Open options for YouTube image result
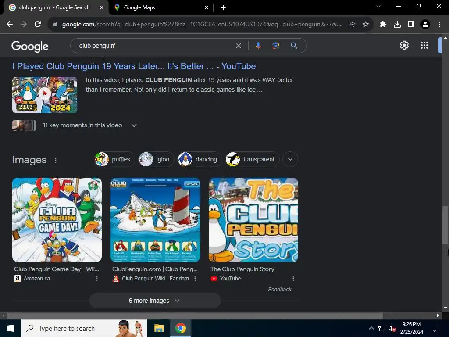The image size is (449, 337). pyautogui.click(x=293, y=278)
